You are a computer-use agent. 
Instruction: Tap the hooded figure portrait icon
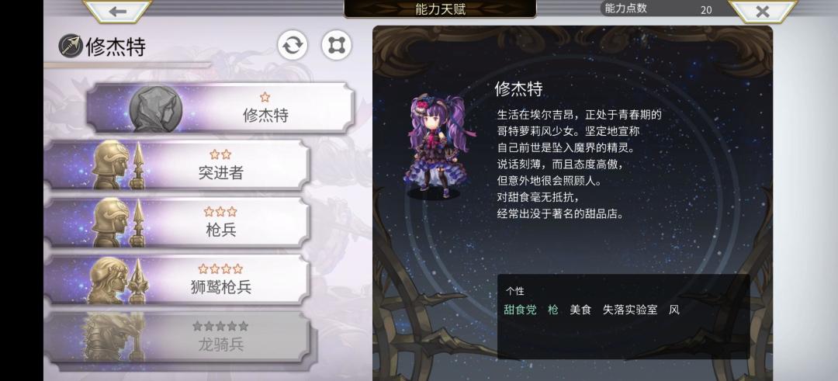click(x=156, y=109)
